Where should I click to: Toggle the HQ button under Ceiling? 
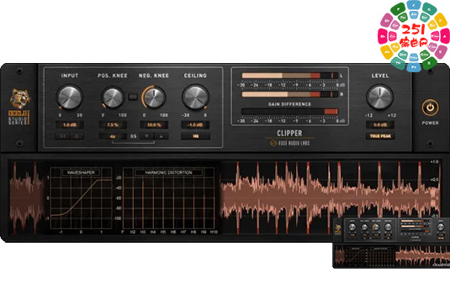pos(195,136)
